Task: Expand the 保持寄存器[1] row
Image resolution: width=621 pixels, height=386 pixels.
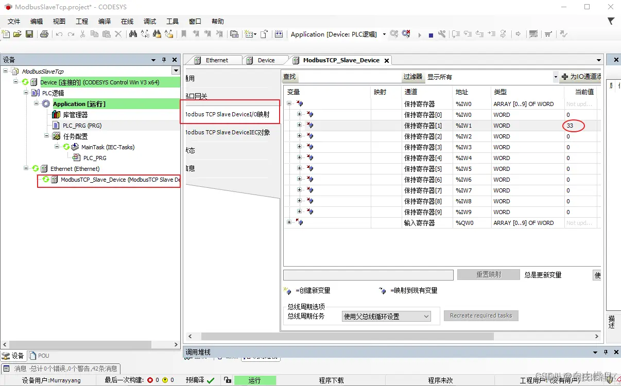Action: pos(299,125)
